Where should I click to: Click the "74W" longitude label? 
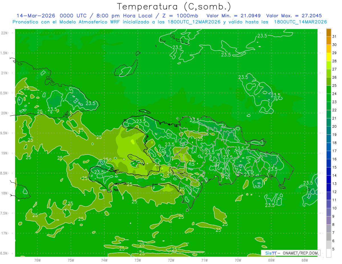point(104,260)
